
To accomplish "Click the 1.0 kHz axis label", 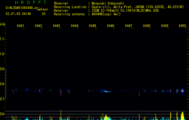I will (x=2, y=54).
